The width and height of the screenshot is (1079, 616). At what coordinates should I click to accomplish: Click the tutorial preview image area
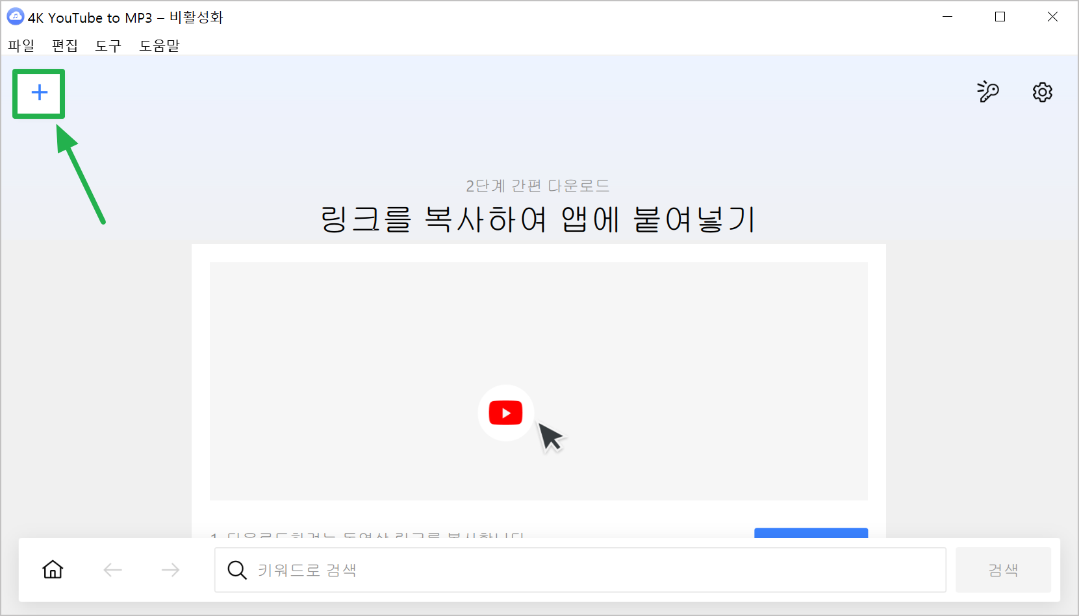(x=539, y=381)
